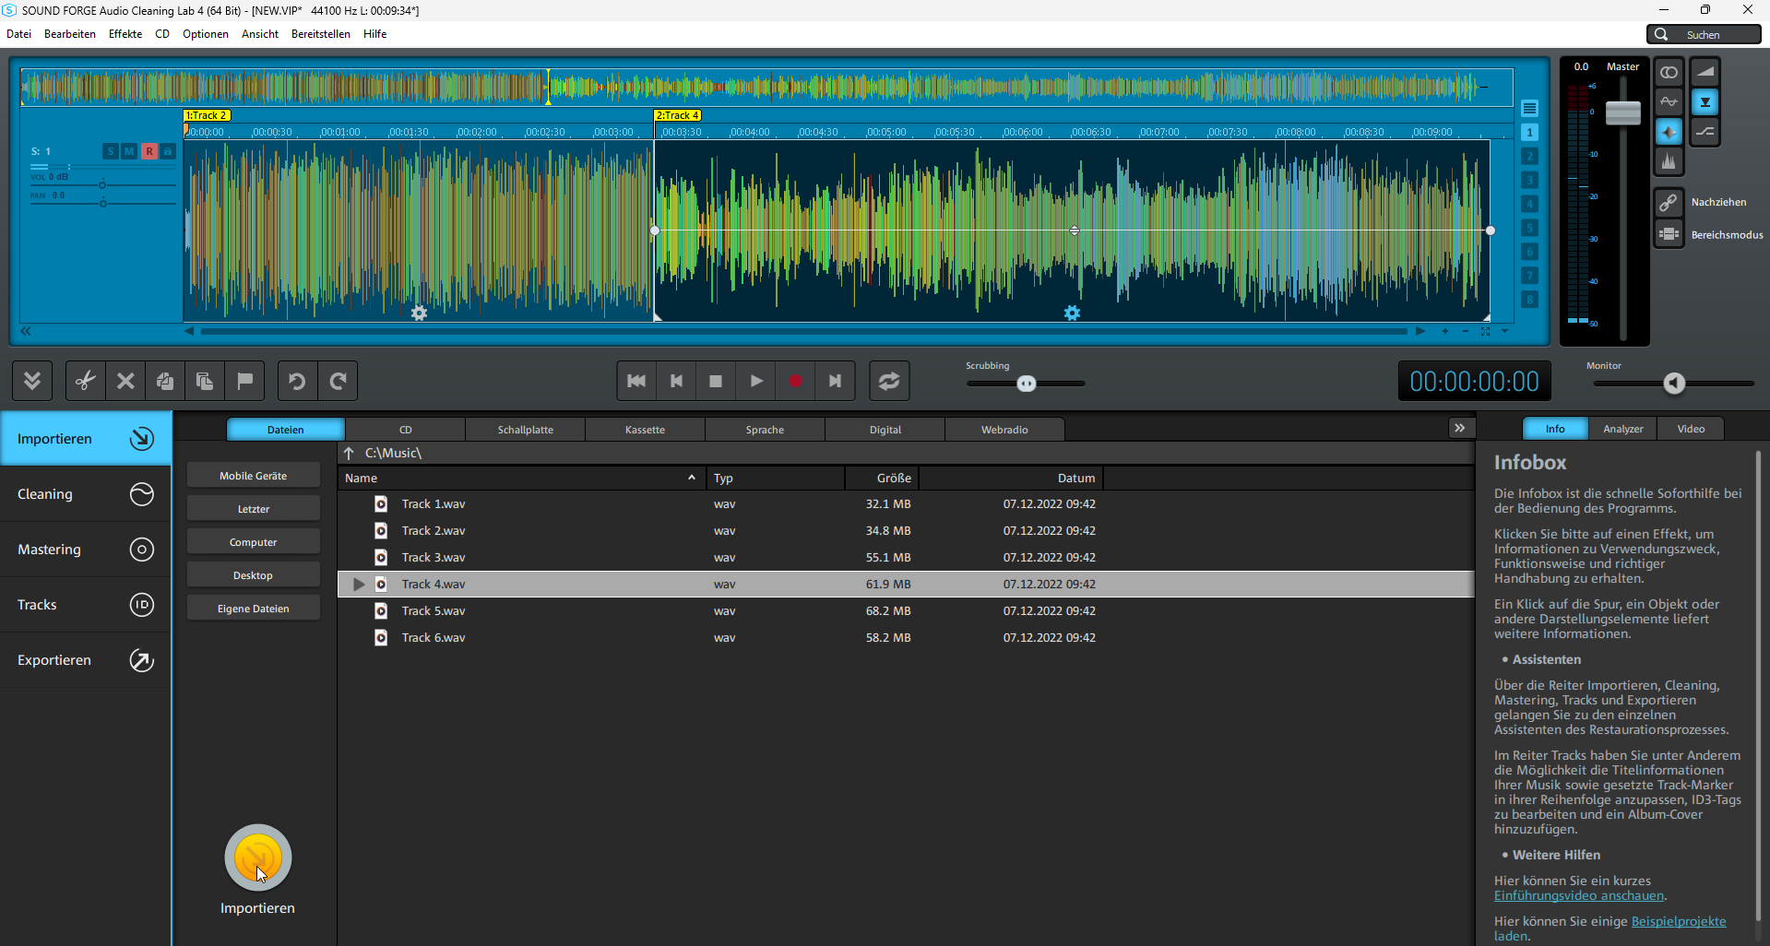
Task: Click the paste toolbar icon
Action: point(205,381)
